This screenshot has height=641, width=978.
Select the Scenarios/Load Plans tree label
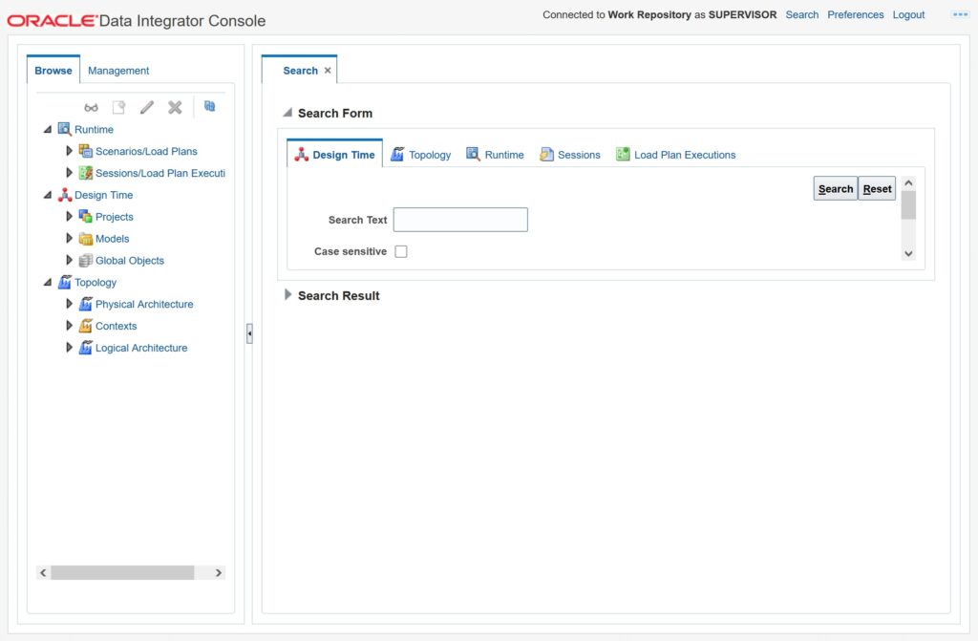click(x=146, y=151)
